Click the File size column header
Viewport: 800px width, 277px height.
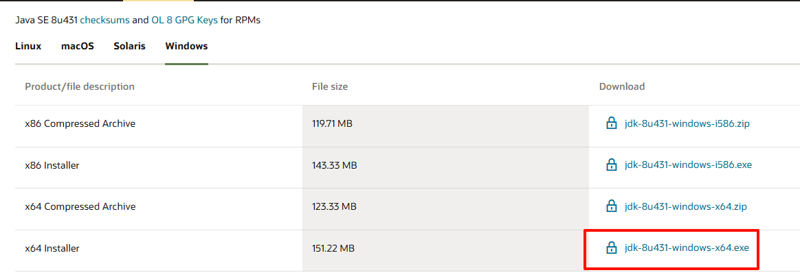[330, 86]
